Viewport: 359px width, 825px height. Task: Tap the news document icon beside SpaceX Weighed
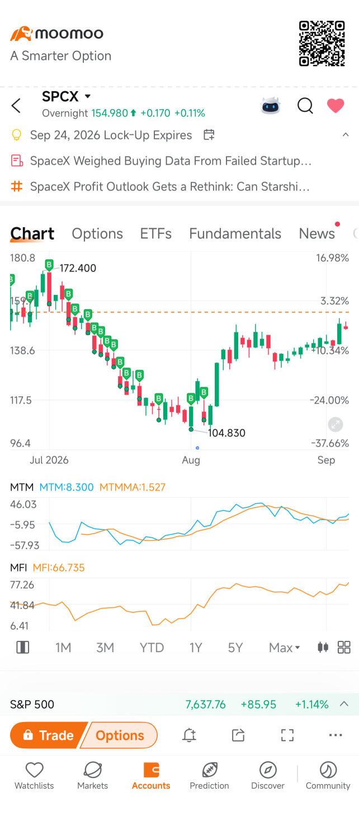pyautogui.click(x=17, y=161)
